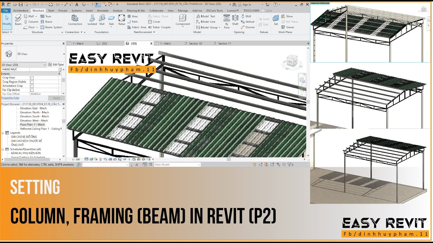Click the Print icon in quick access toolbar
This screenshot has height=243, width=433.
(x=51, y=4)
